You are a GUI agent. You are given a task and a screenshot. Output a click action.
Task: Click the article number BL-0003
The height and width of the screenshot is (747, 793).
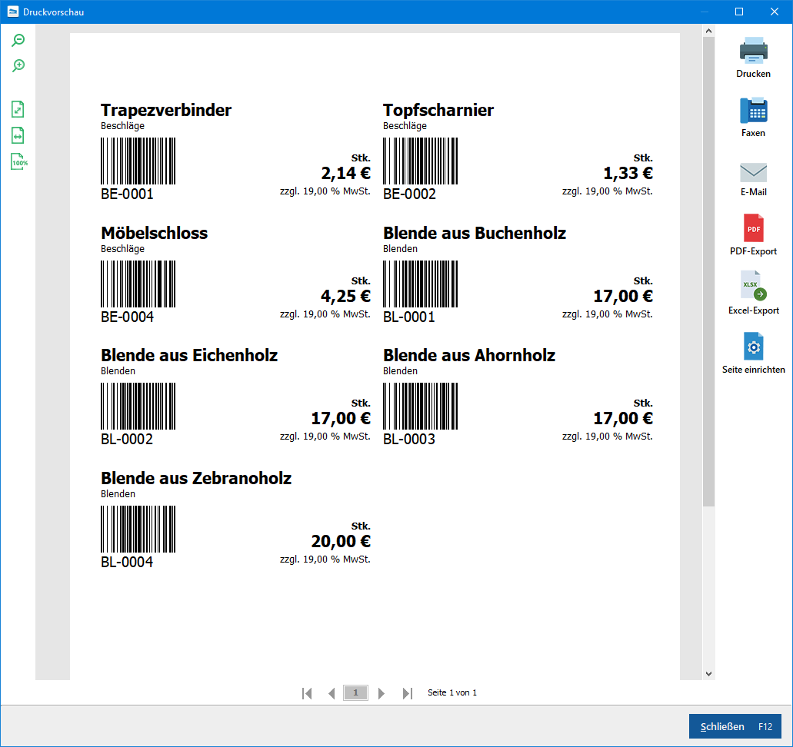click(409, 439)
